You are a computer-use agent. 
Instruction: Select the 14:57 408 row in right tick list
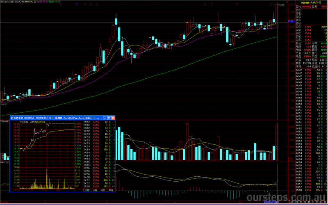311,184
